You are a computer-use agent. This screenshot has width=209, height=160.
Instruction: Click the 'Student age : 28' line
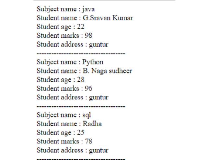pyautogui.click(x=60, y=80)
